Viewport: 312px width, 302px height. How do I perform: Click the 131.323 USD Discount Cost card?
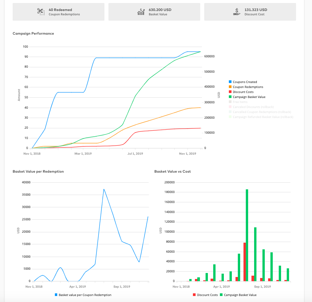click(x=250, y=12)
